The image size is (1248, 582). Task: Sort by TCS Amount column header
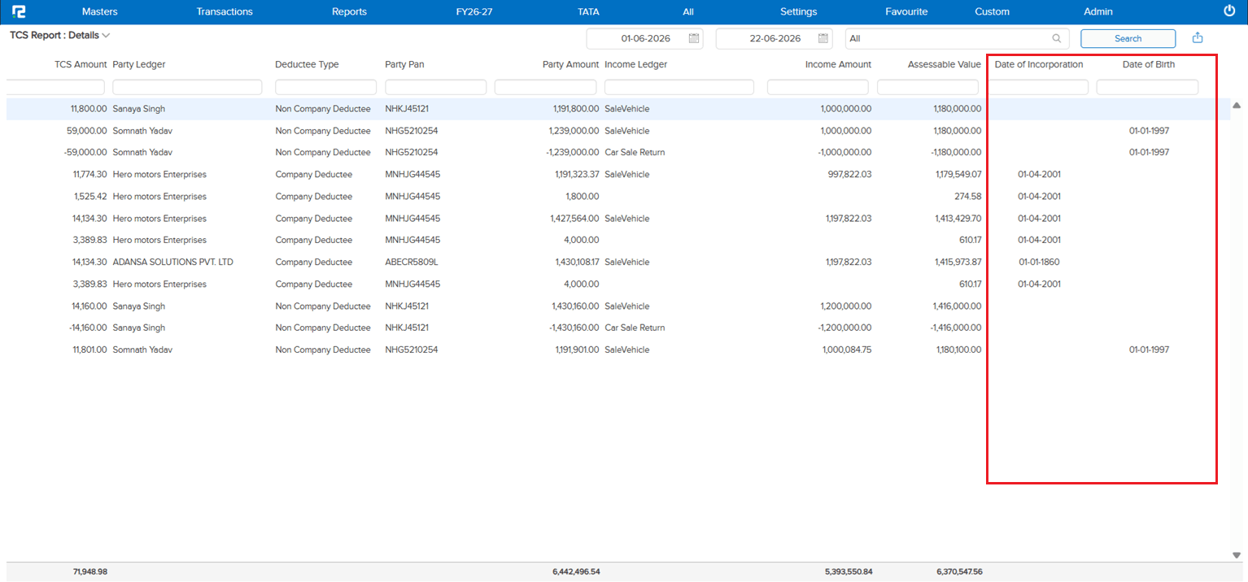pyautogui.click(x=81, y=64)
